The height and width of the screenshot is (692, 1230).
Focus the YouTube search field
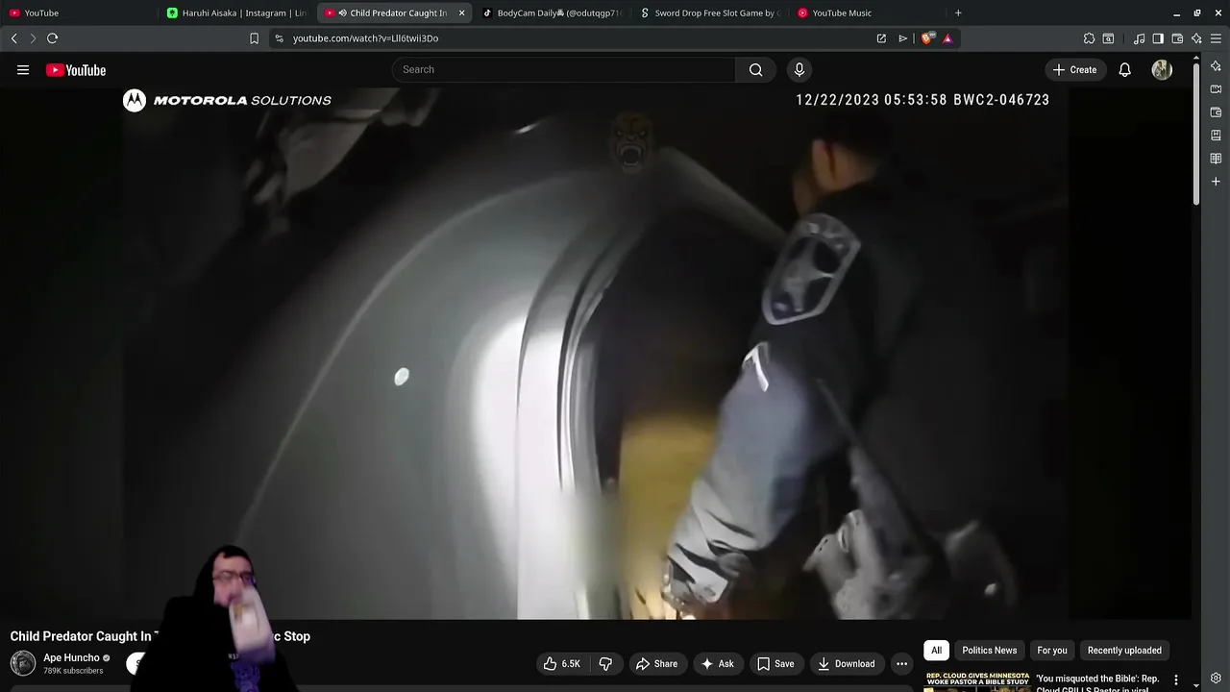563,69
